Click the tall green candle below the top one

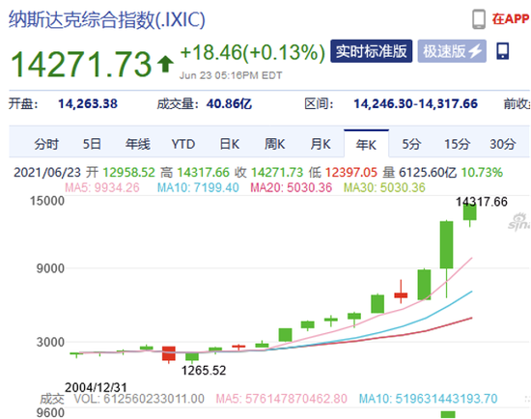tap(446, 244)
